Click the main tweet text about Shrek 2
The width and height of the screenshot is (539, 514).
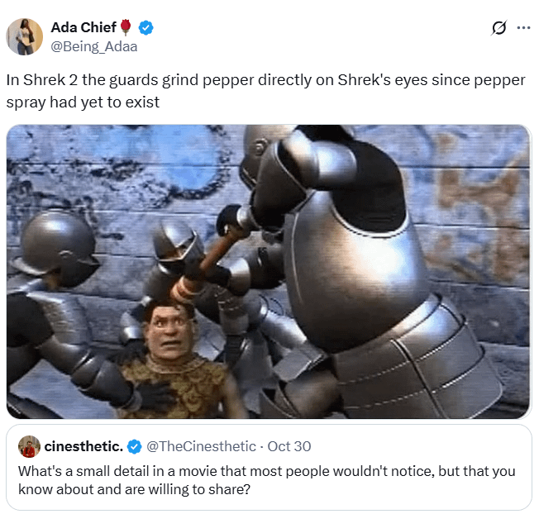265,91
